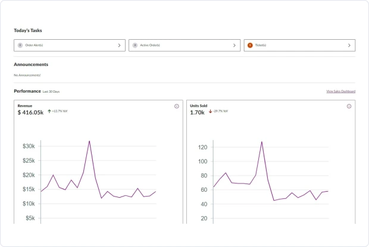The image size is (369, 247).
Task: Click the -29.7% YoY units change text
Action: (x=220, y=111)
